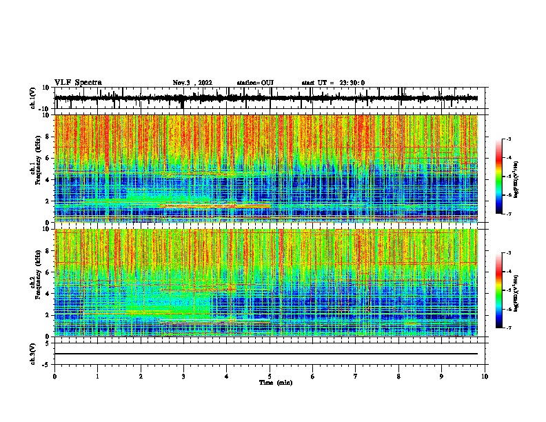Click the "-7" tick on ch.2 color bar
This screenshot has height=422, width=546.
pyautogui.click(x=508, y=328)
